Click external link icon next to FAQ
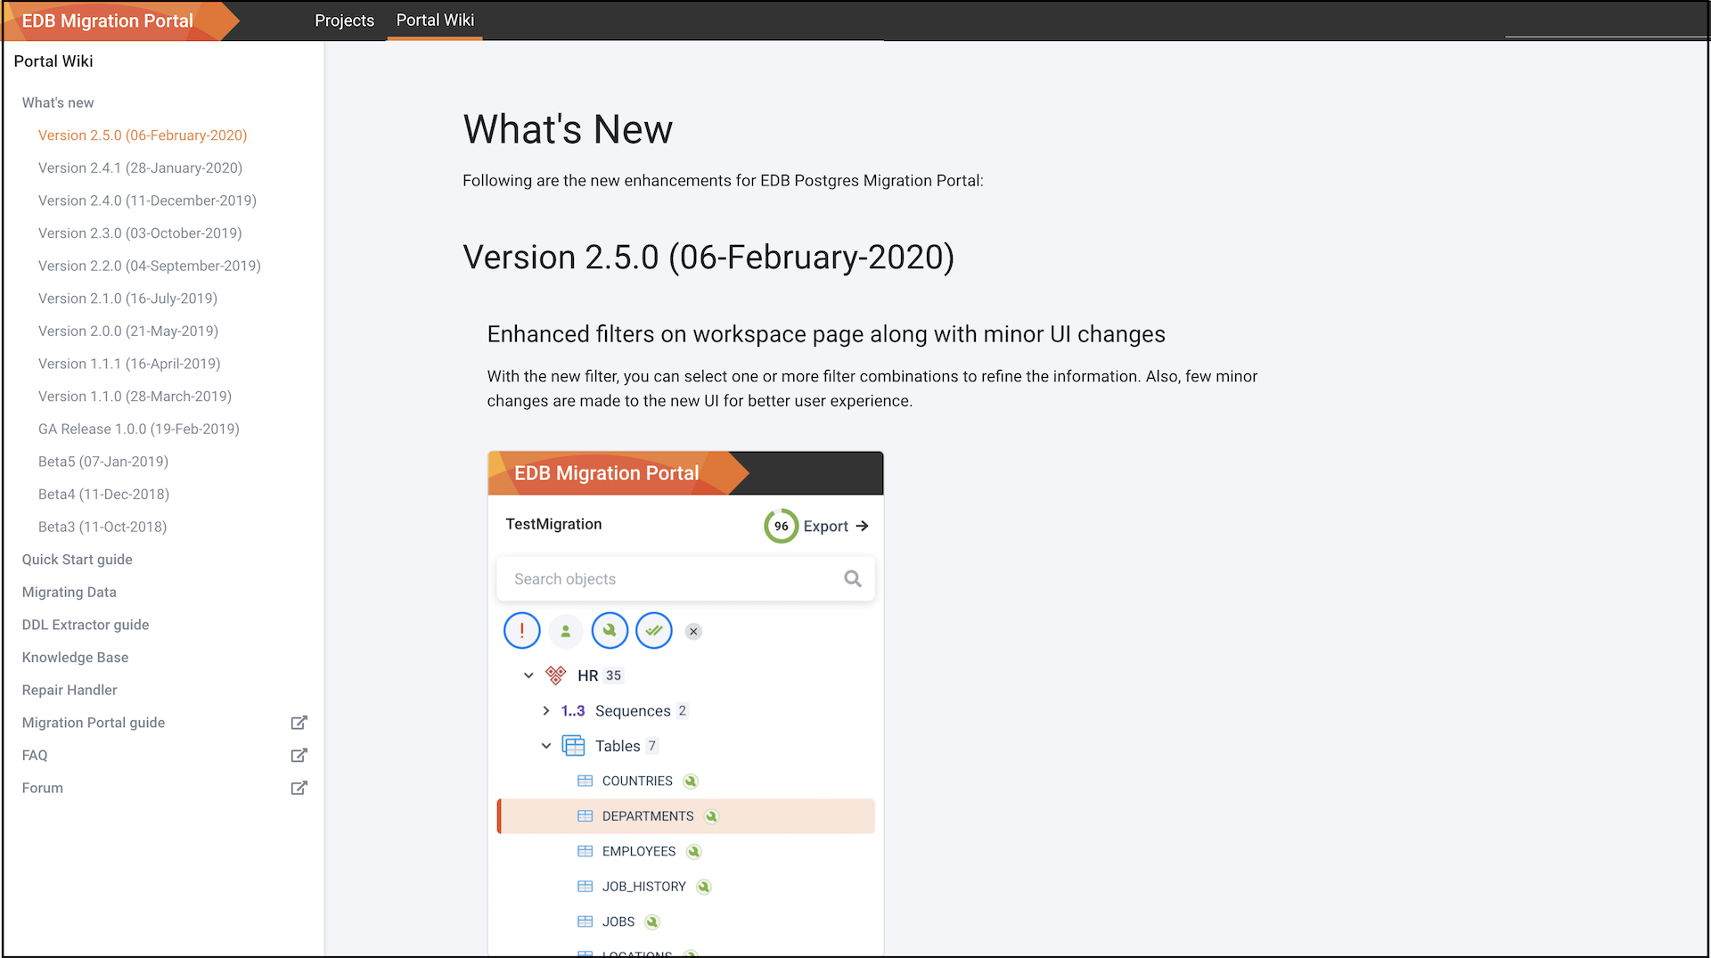The image size is (1711, 958). pos(299,756)
